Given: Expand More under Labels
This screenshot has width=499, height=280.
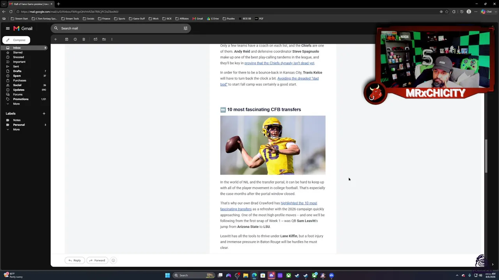Looking at the screenshot, I should [16, 129].
